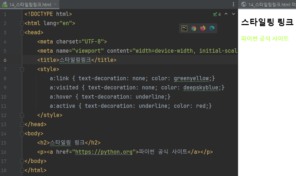The height and width of the screenshot is (176, 296).
Task: Go to previous highlighted problem arrow
Action: 226,14
